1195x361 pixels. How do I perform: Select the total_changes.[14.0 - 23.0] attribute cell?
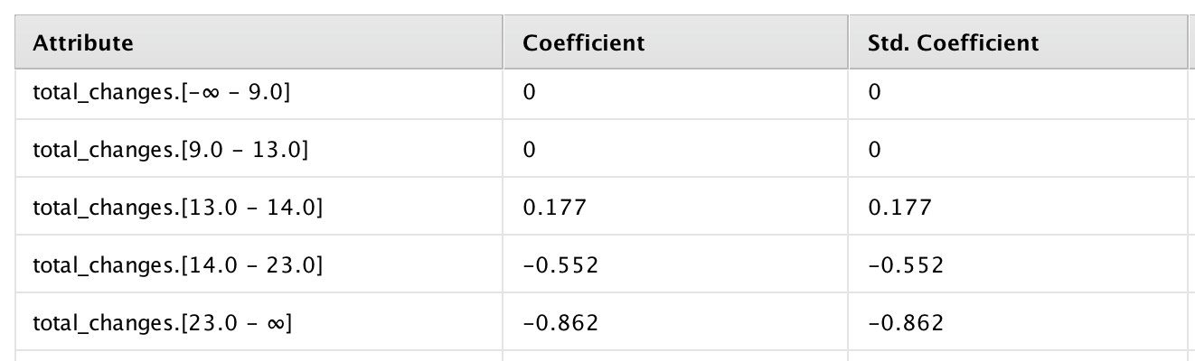259,264
